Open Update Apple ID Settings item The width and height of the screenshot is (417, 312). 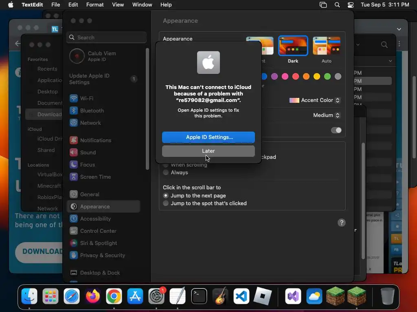click(x=104, y=79)
